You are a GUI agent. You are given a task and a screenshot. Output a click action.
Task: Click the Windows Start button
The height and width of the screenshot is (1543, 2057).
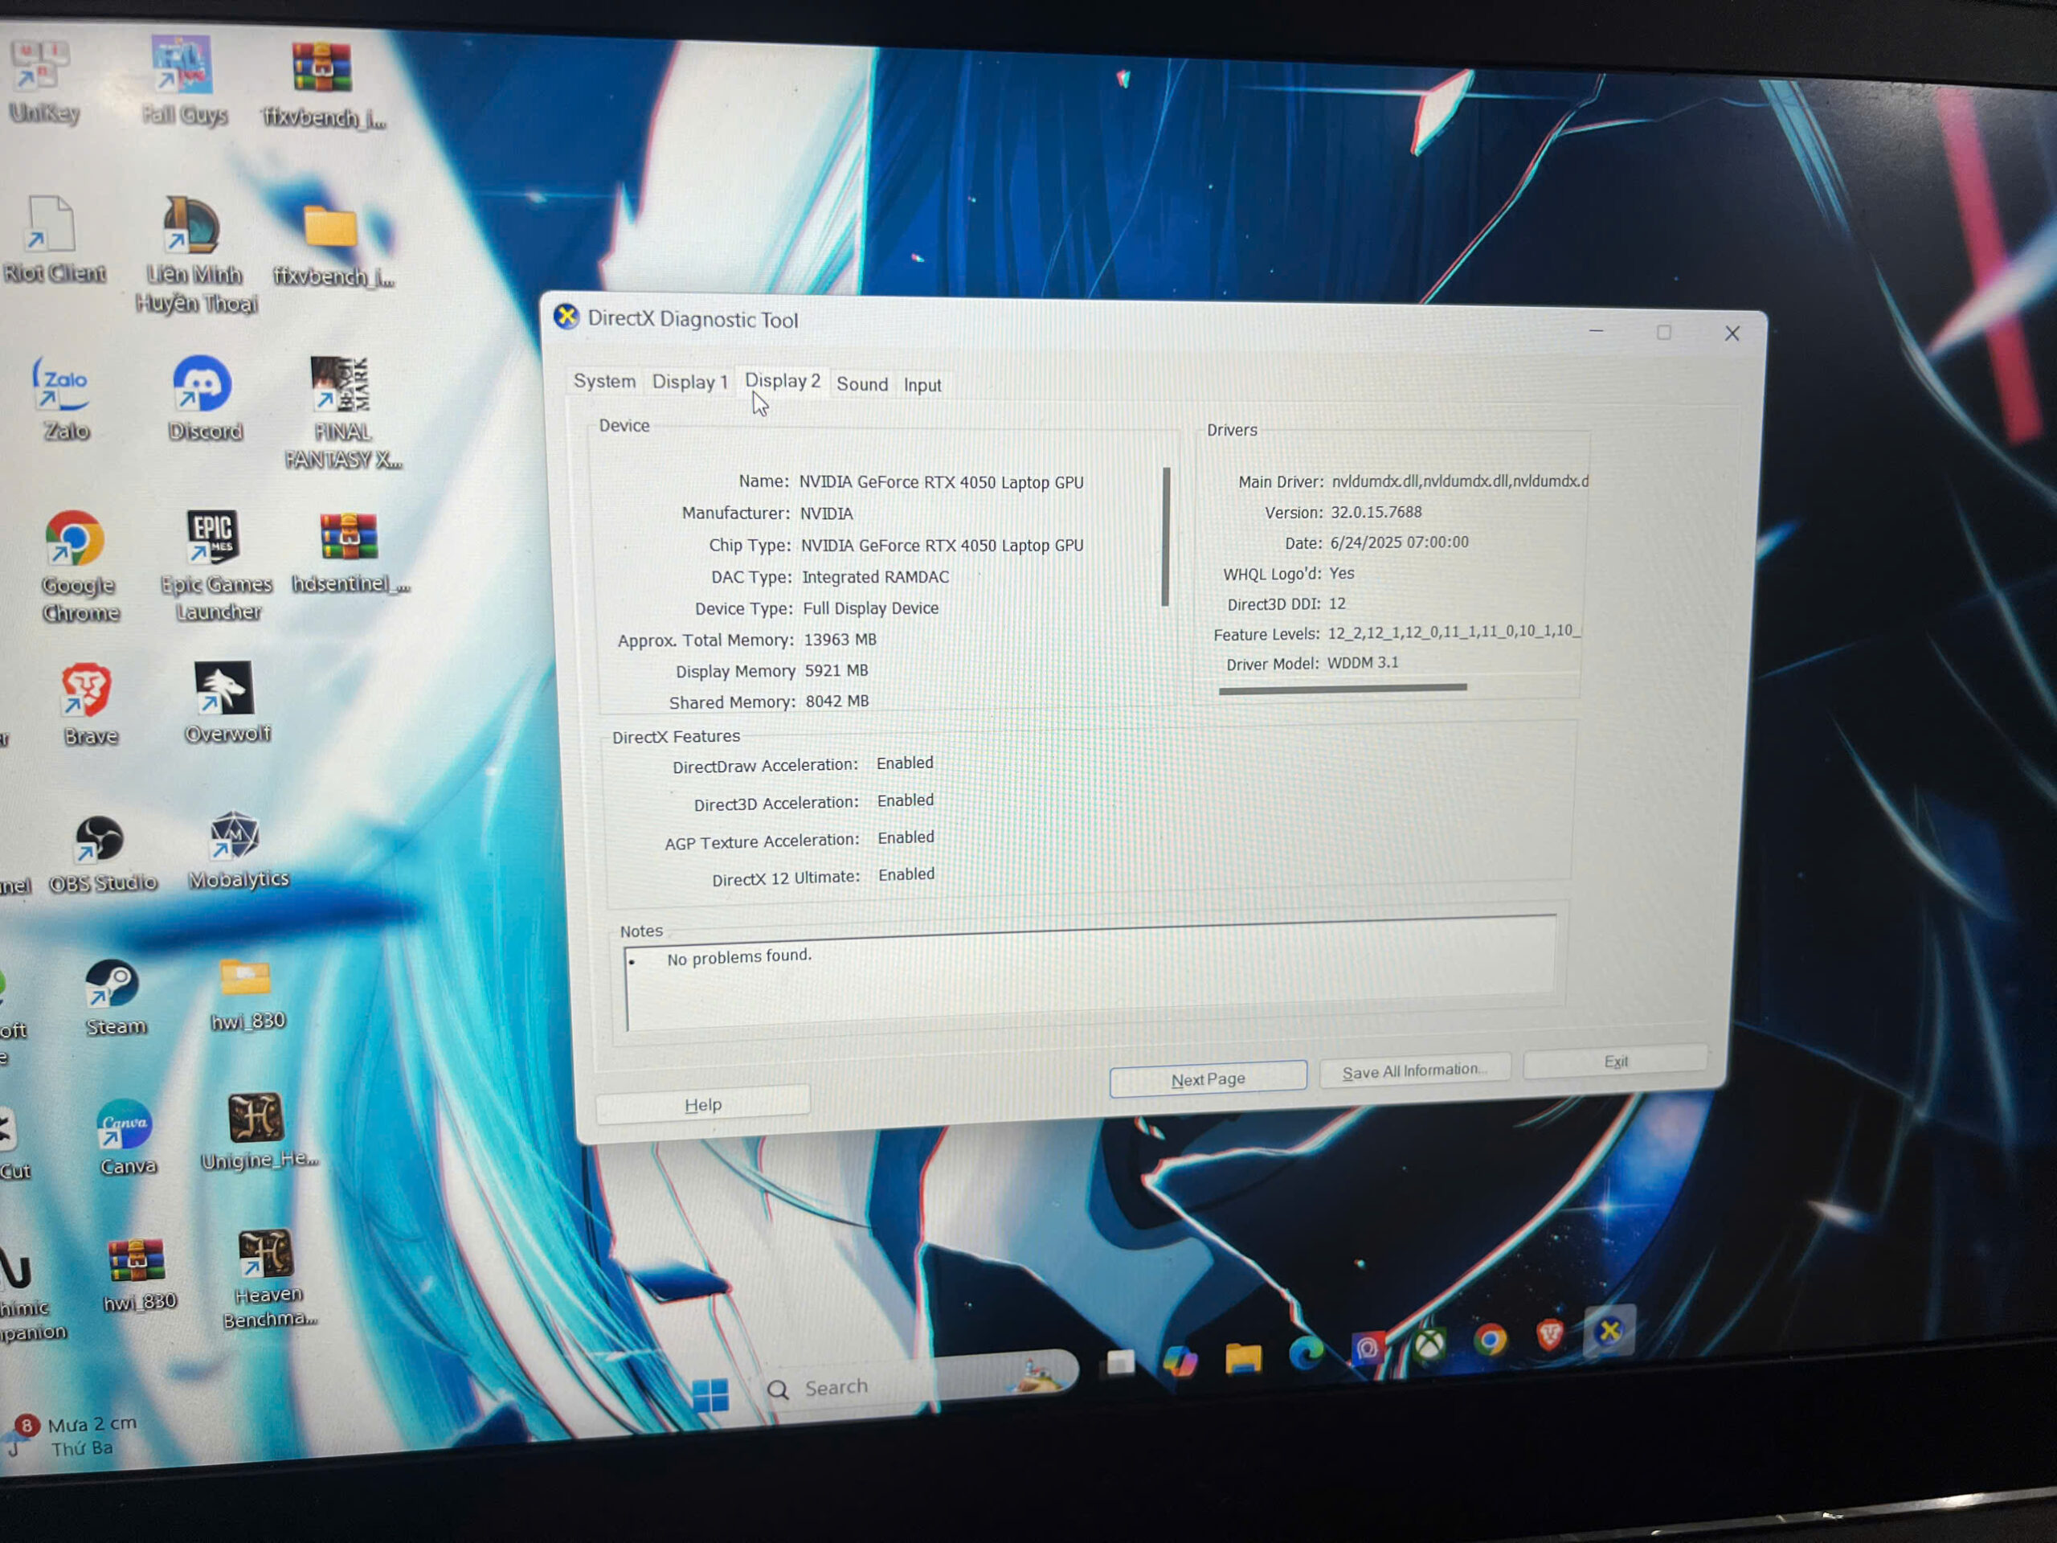(710, 1394)
